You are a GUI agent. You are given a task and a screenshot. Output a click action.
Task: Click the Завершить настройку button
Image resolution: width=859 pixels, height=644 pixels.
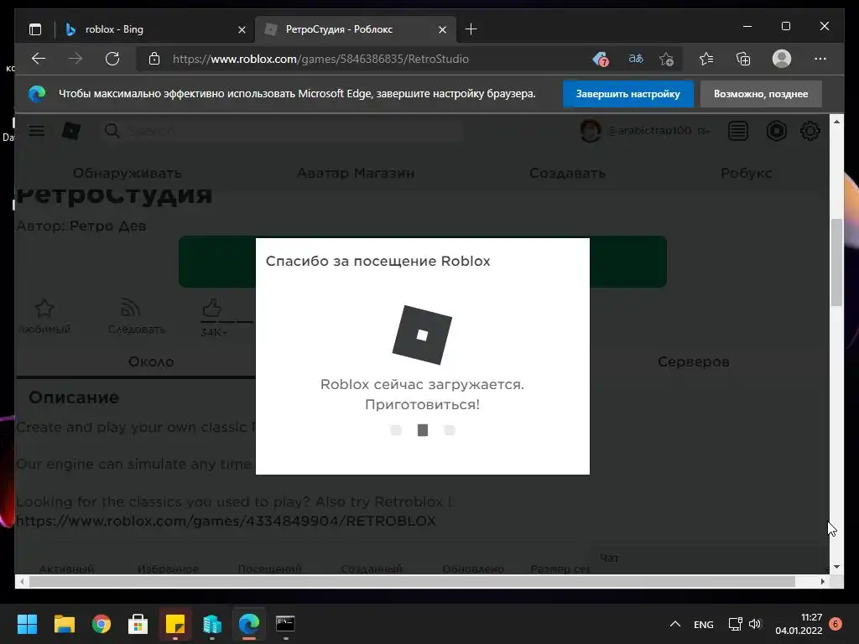tap(627, 94)
